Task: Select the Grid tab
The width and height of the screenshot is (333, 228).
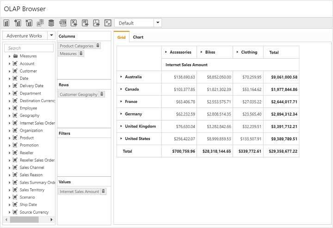Action: coord(121,37)
